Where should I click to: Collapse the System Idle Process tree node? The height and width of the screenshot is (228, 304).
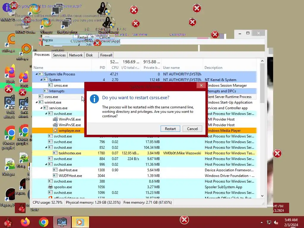click(37, 74)
